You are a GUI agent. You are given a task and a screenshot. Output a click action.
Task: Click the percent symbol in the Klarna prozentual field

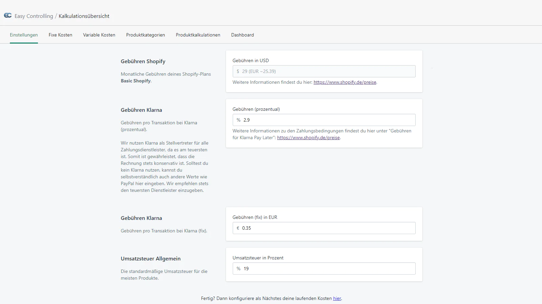pos(238,120)
